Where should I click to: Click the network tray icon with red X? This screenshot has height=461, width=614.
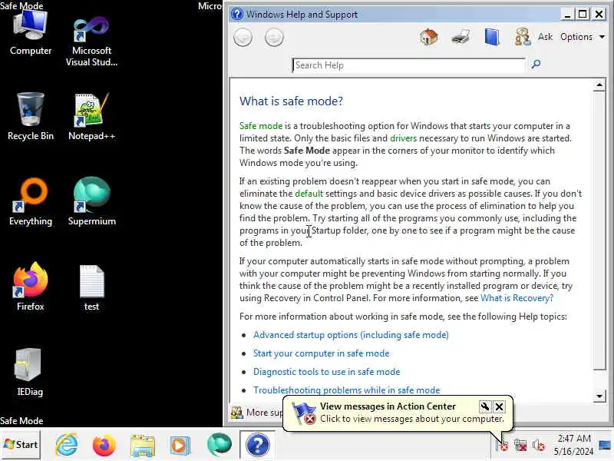(521, 446)
